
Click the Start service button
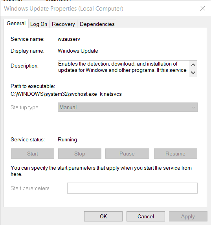coord(33,154)
